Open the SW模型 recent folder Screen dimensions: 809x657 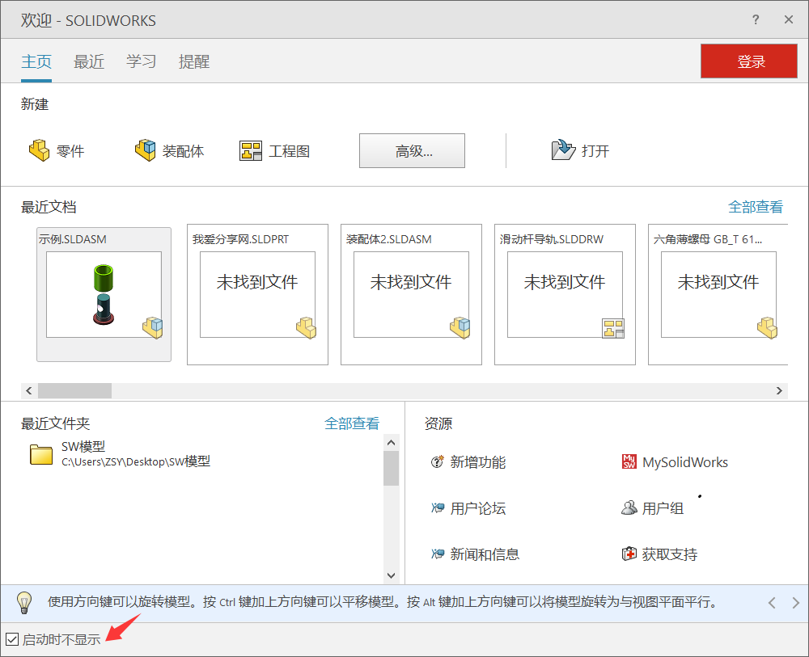[120, 454]
